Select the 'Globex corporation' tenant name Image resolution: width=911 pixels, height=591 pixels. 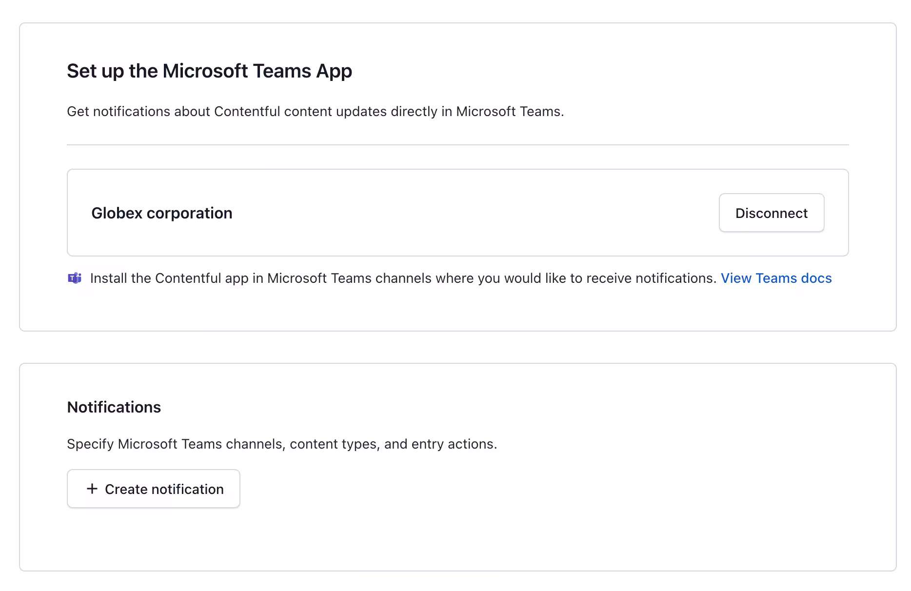[x=162, y=213]
